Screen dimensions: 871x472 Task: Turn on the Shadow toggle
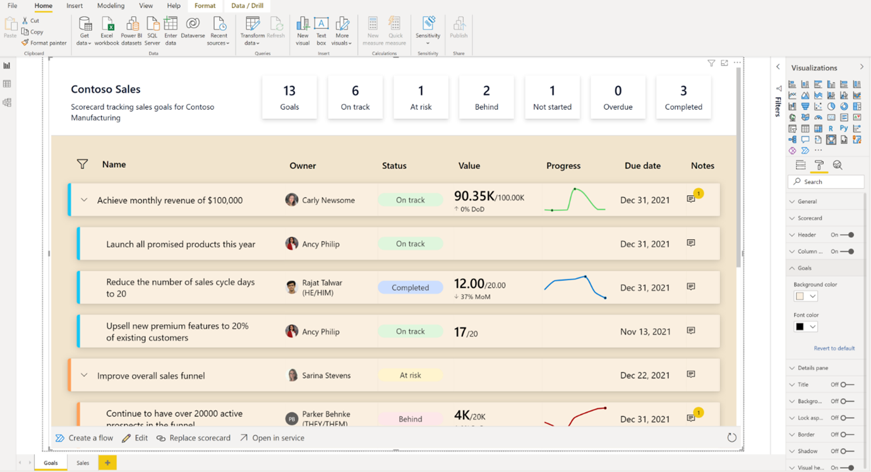848,451
